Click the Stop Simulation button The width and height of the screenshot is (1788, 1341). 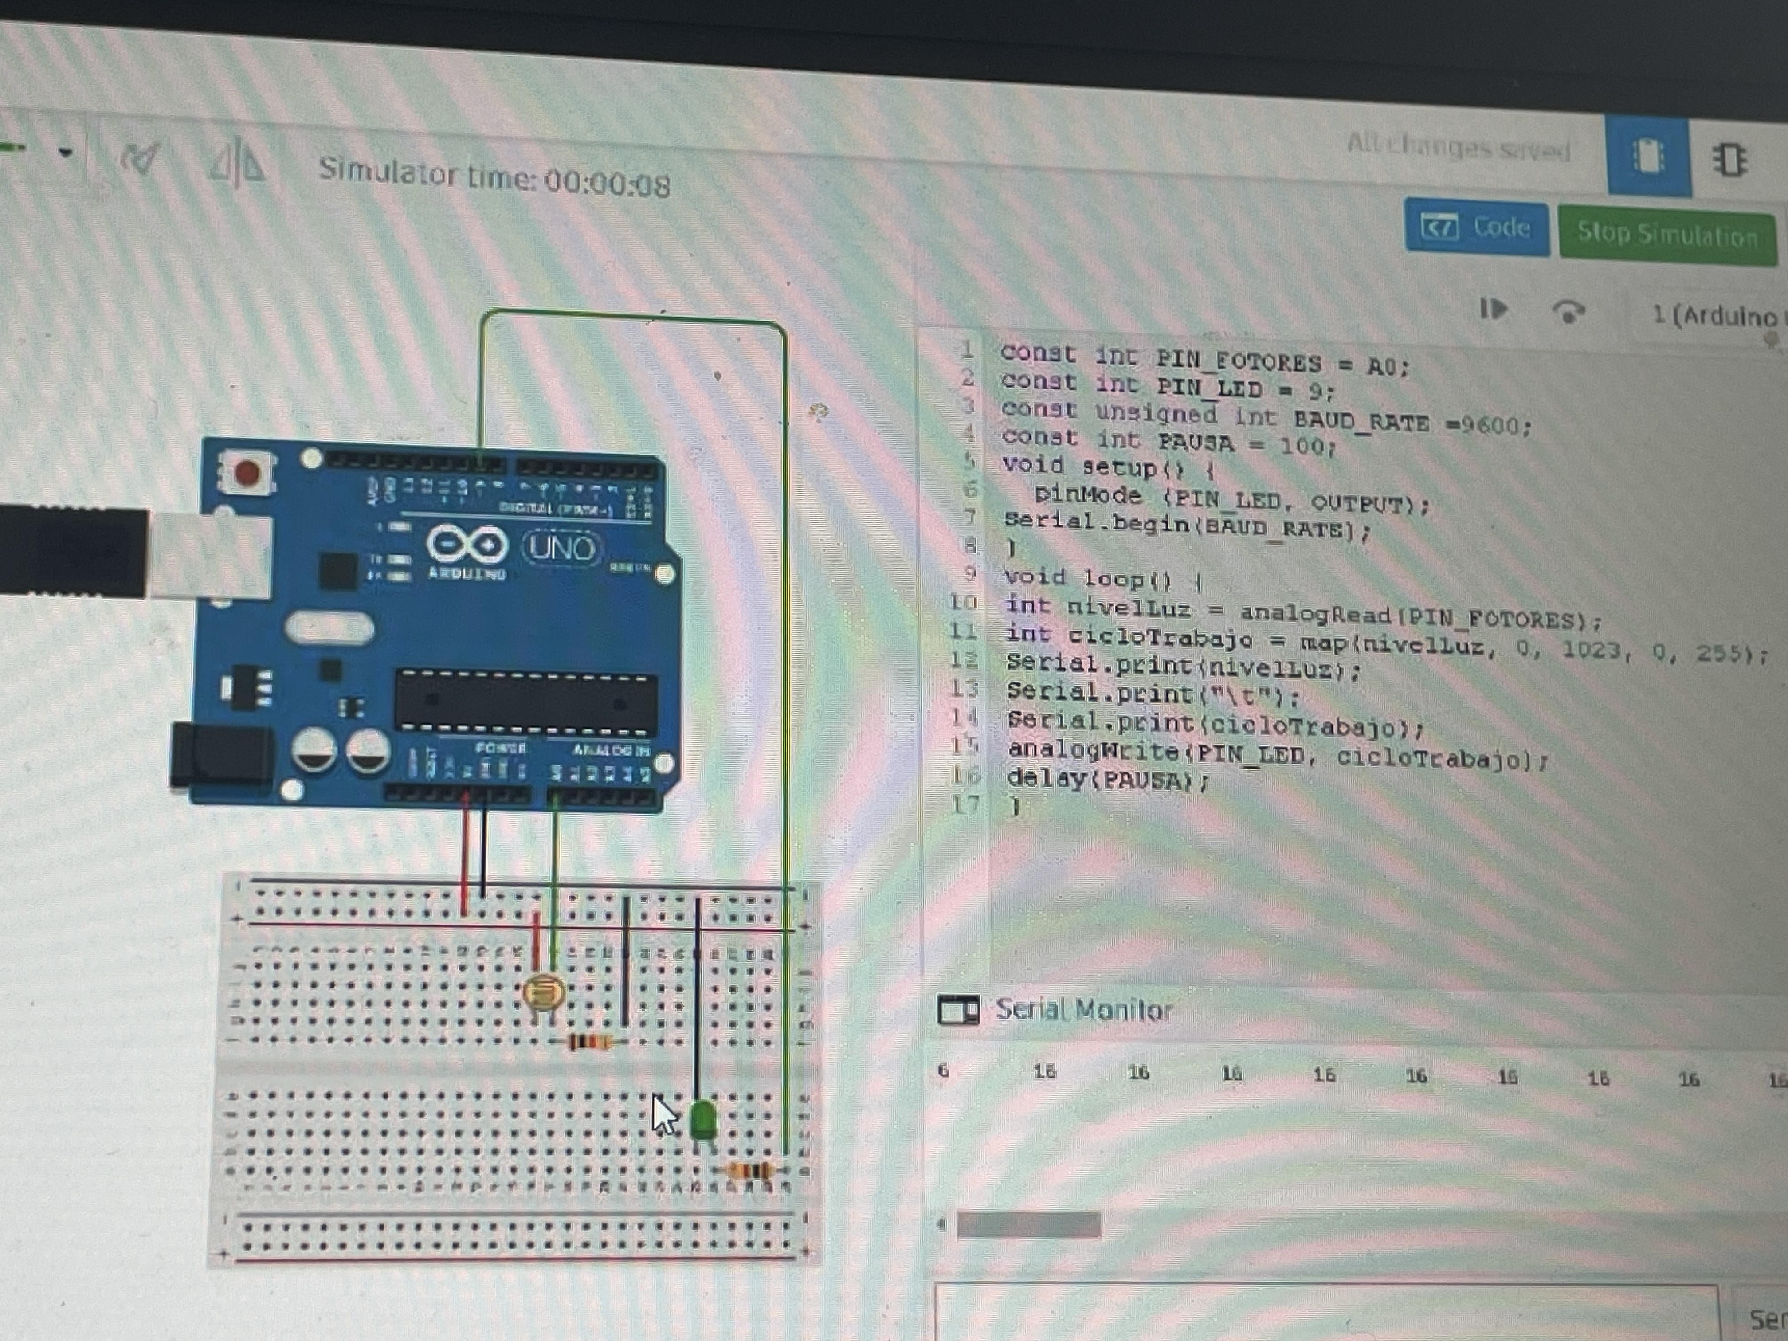coord(1667,235)
